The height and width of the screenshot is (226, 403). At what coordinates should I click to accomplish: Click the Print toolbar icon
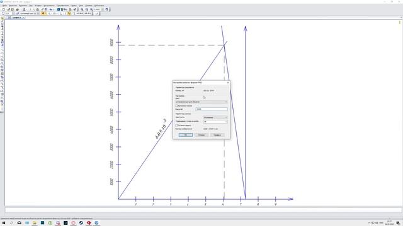18,9
